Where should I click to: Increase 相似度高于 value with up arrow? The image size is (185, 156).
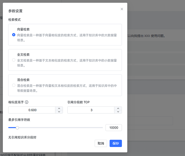(x=59, y=108)
